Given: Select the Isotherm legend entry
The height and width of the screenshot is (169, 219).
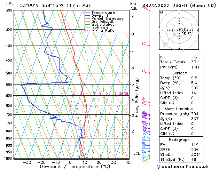Looking at the screenshot, I should [x=100, y=27].
